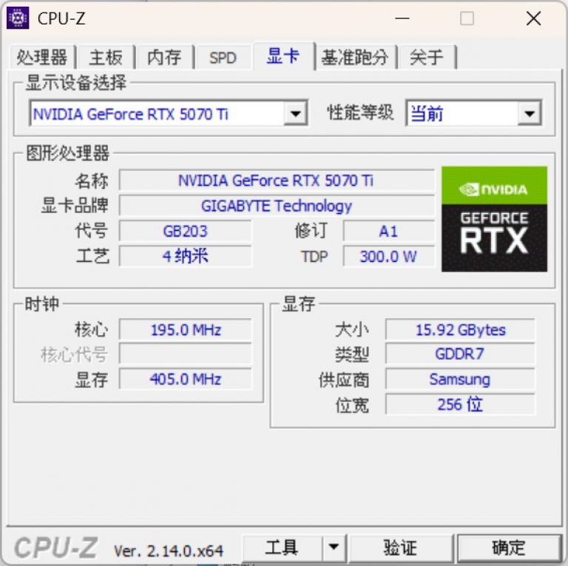The width and height of the screenshot is (568, 566).
Task: Click the 确定 button
Action: click(509, 548)
